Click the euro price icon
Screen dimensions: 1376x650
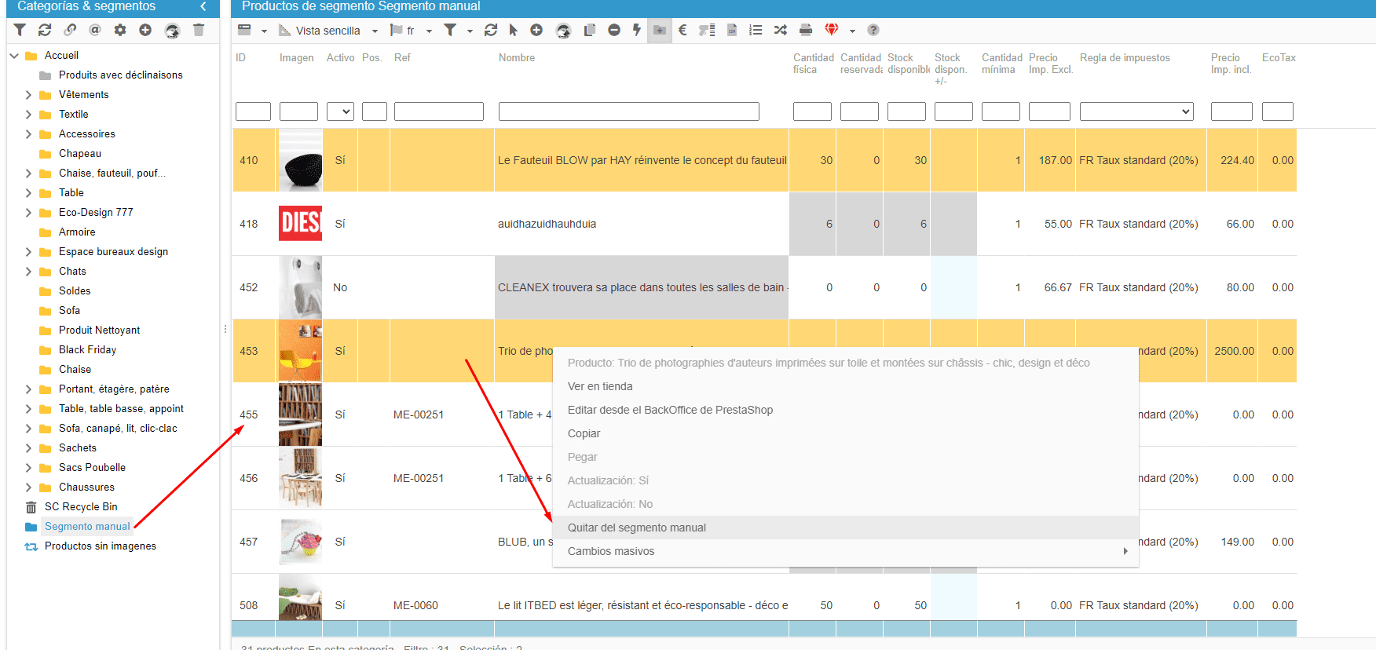point(683,30)
